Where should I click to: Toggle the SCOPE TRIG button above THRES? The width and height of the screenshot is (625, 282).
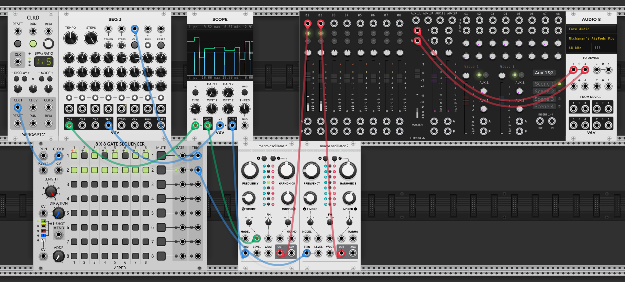coord(244,93)
